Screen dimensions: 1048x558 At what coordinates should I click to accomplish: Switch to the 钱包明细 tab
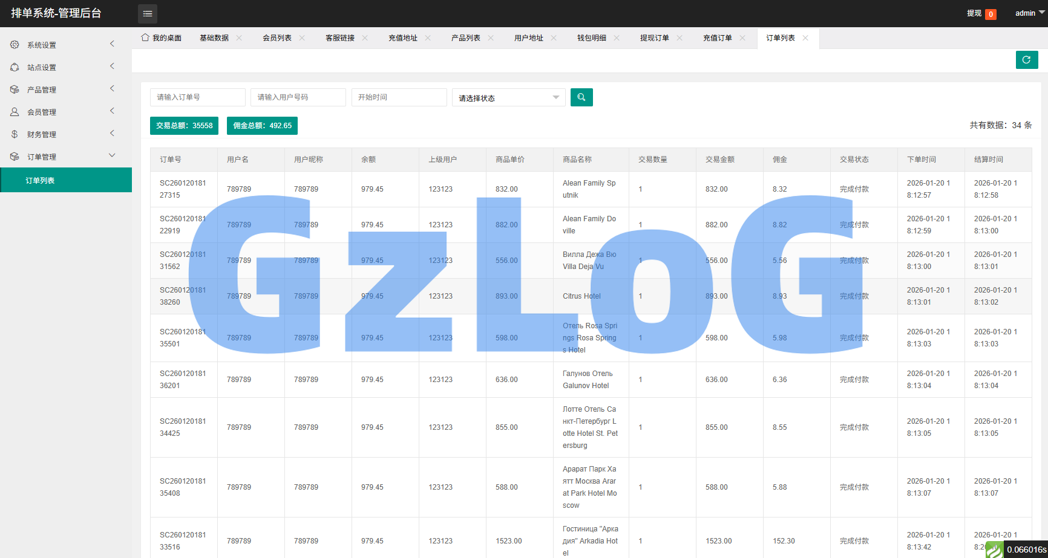coord(591,38)
